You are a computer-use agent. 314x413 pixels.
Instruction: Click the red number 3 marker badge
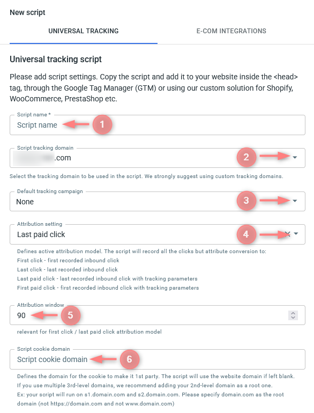tap(246, 201)
